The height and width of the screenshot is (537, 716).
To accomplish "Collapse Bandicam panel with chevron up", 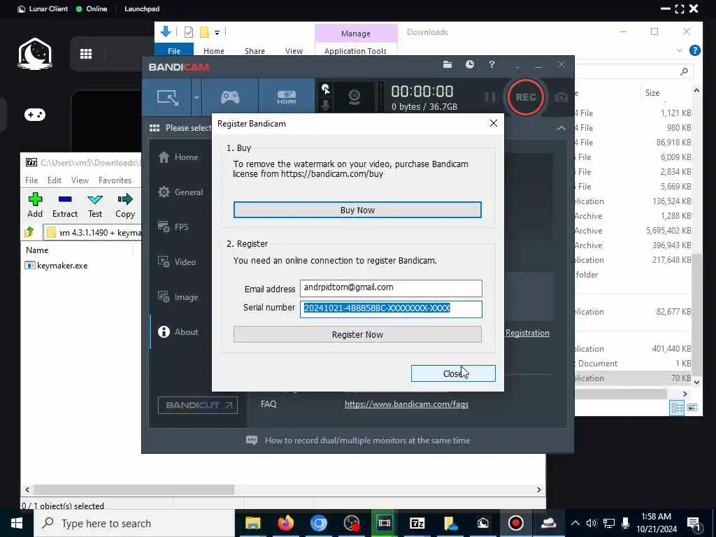I will tap(561, 129).
